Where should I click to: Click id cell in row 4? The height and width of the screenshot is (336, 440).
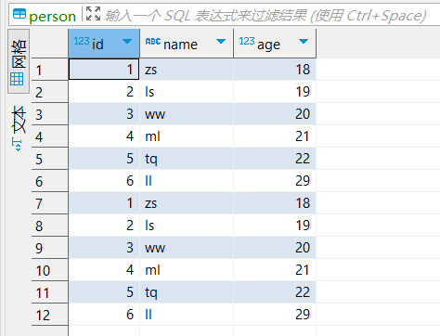(104, 136)
